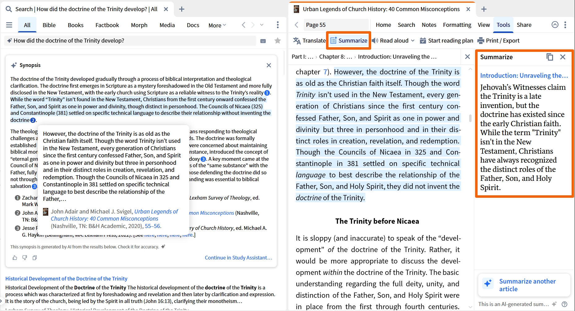Viewport: 575px width, 311px height.
Task: Click Continue in Study Assistant link
Action: [x=238, y=258]
